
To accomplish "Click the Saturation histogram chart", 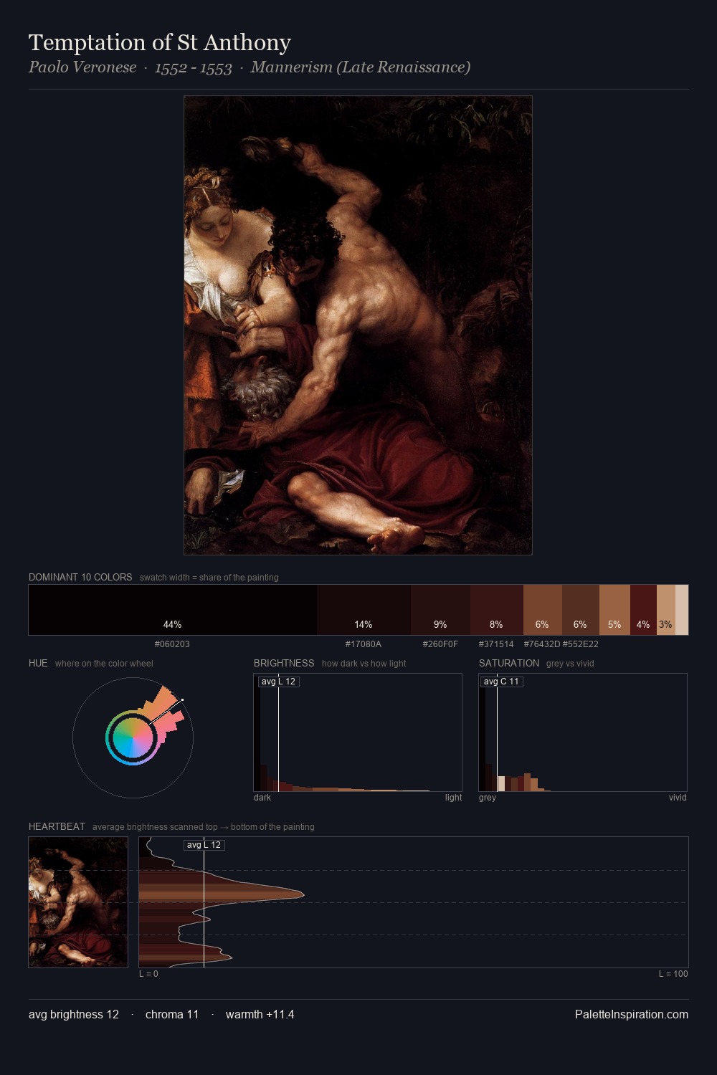I will [583, 732].
